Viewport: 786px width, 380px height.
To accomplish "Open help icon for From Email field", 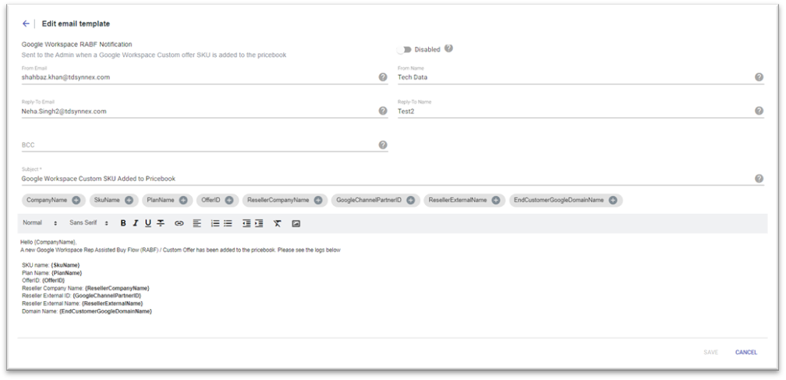I will (x=382, y=77).
